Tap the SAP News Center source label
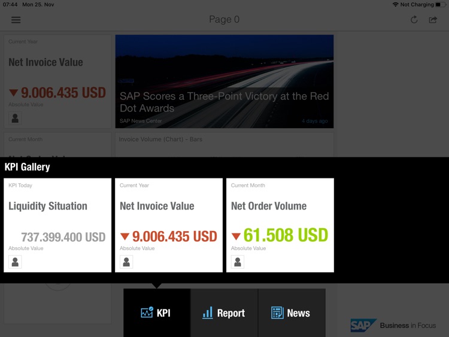Viewport: 449px width, 337px height. 141,121
